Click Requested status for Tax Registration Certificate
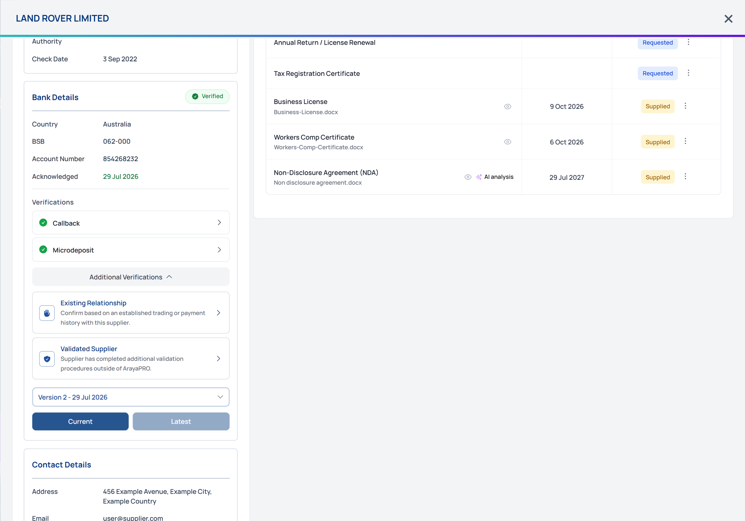Screen dimensions: 745x521 [x=657, y=74]
